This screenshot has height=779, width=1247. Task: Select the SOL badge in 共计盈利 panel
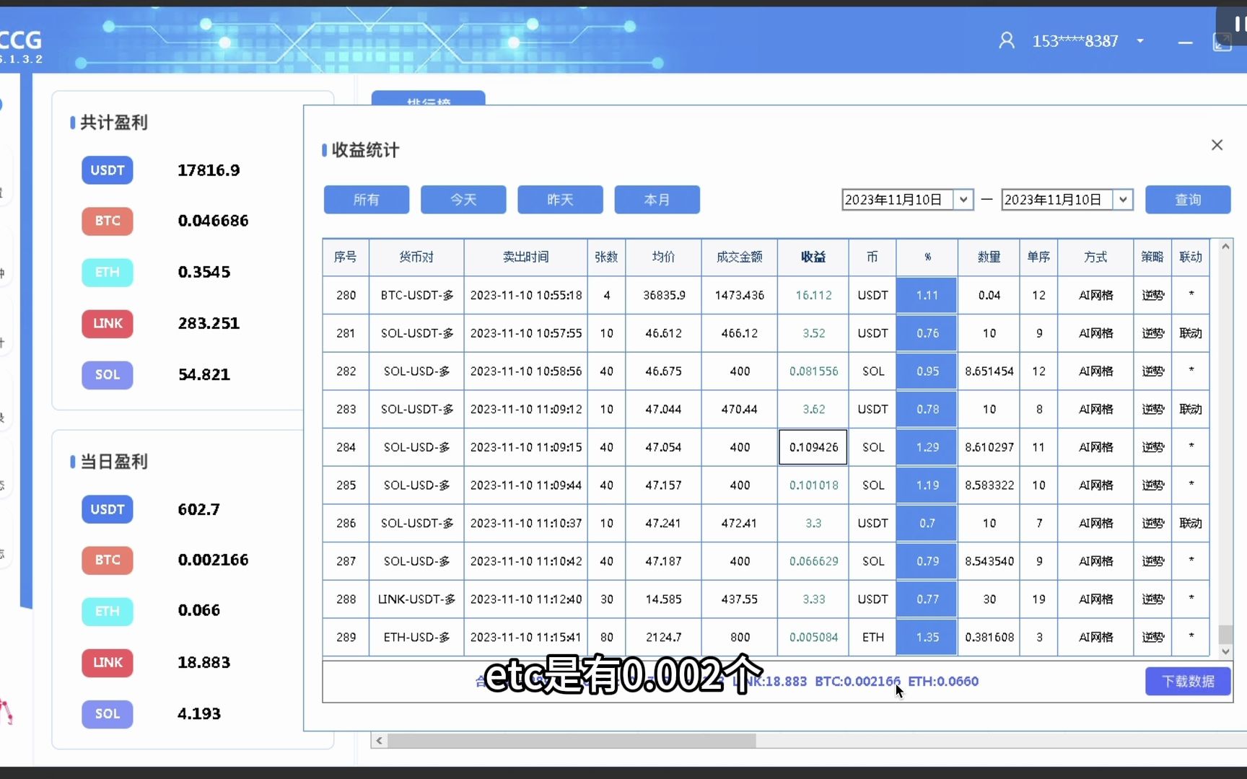click(x=107, y=375)
